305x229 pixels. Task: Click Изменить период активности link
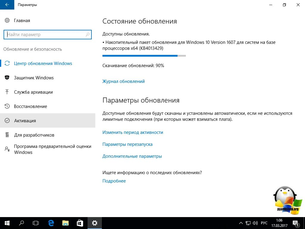[x=133, y=132]
